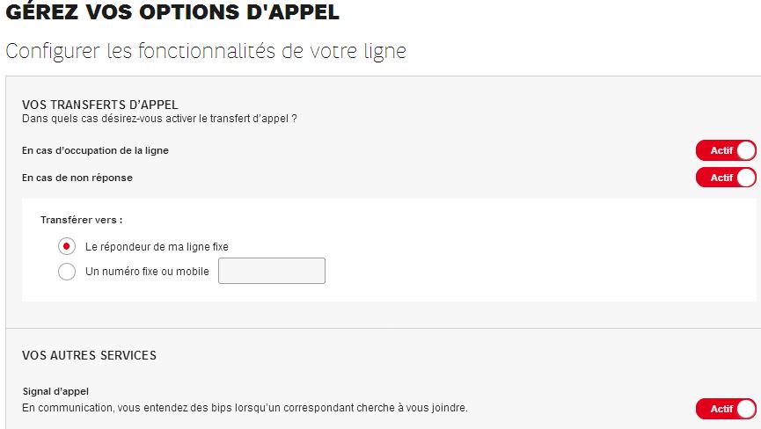Click the 'VOS TRANSFERTS D'APPEL' section title
The height and width of the screenshot is (429, 761).
(x=100, y=105)
